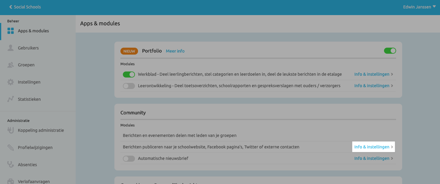The width and height of the screenshot is (440, 184).
Task: Click the NIEUW badge beside Portfolio
Action: [x=129, y=51]
